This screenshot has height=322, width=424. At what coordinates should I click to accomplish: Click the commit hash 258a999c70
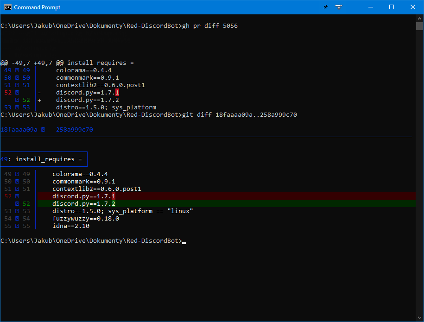click(74, 129)
